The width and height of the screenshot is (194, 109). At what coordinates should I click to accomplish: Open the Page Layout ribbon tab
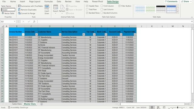(x=35, y=2)
